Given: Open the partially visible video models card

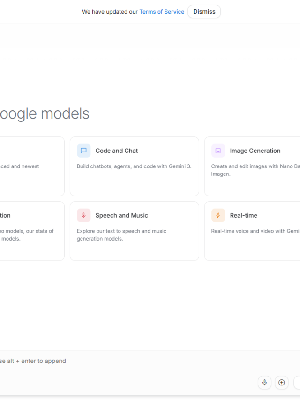Looking at the screenshot, I should point(28,231).
